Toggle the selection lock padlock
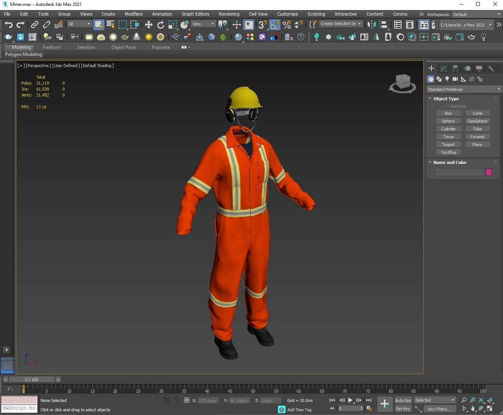Screen dimensions: 503x415 [176, 400]
